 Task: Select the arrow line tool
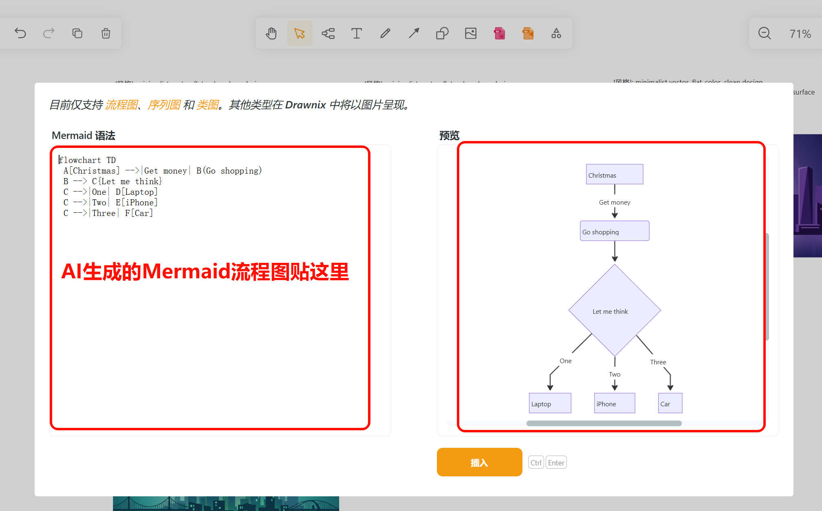click(x=414, y=33)
